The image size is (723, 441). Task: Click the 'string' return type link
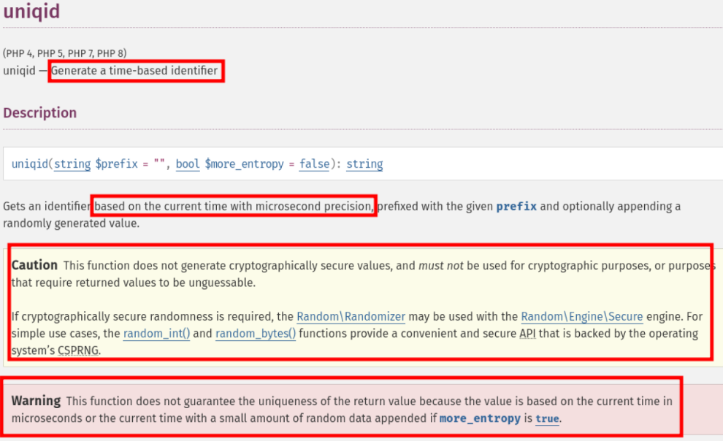(x=364, y=164)
